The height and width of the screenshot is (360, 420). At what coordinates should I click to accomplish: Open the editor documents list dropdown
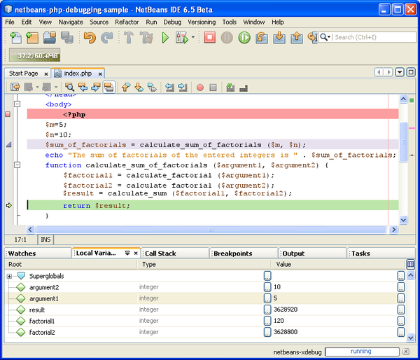400,72
